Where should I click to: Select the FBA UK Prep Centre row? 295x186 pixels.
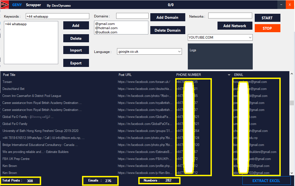click(144, 159)
